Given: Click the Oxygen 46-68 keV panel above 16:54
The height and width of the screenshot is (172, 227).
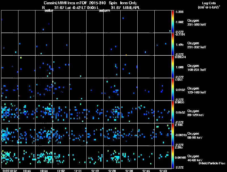Looking at the screenshot, I should tap(44, 157).
